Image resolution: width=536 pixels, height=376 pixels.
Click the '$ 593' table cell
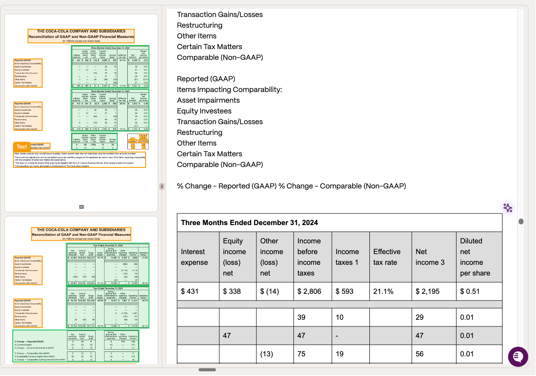click(351, 291)
